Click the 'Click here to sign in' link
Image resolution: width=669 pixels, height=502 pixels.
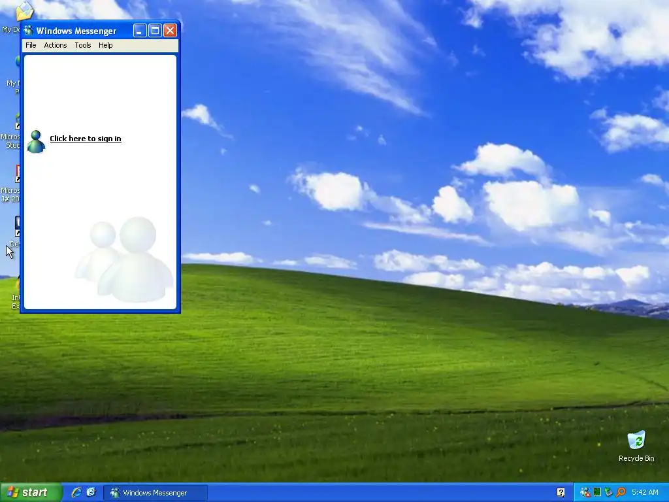(86, 139)
